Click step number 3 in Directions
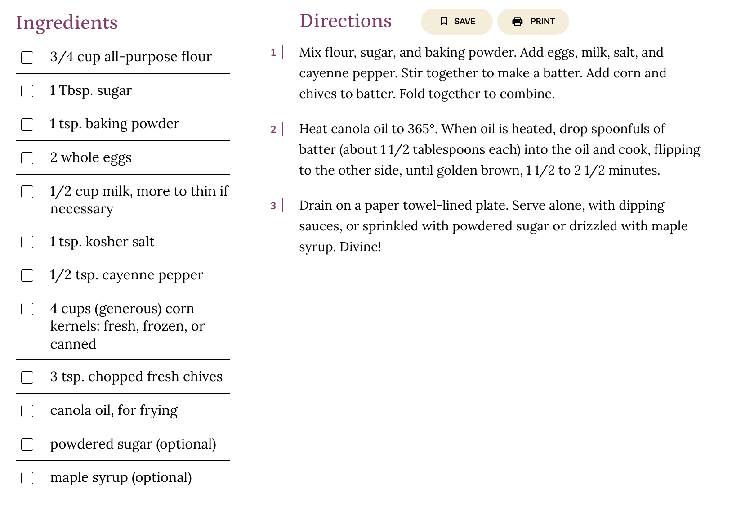Image resolution: width=732 pixels, height=512 pixels. (x=273, y=206)
